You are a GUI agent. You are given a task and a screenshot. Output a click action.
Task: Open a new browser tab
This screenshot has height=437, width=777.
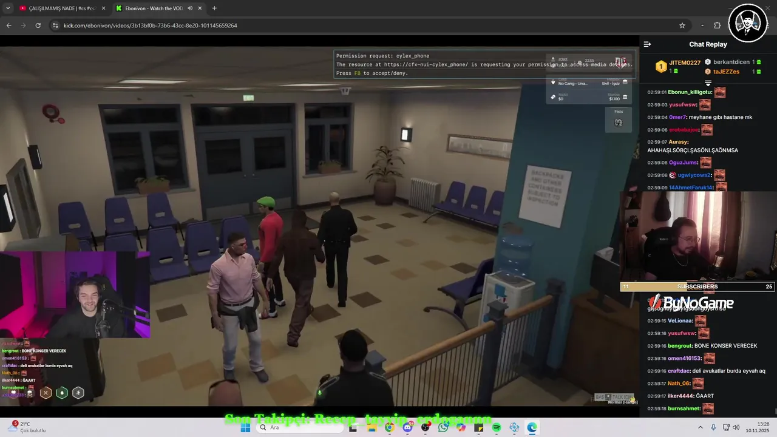click(x=214, y=8)
